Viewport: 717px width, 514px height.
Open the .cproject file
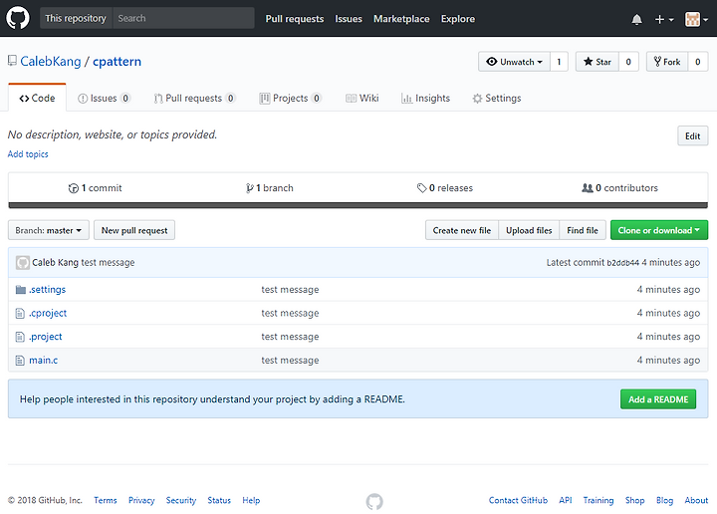[x=48, y=313]
